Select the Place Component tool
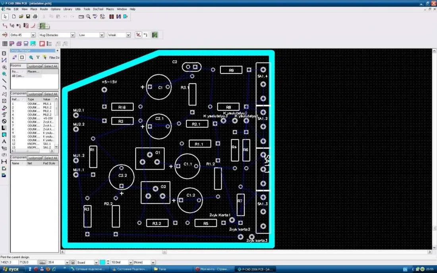Screen dimensions: 437x273 click(4, 54)
